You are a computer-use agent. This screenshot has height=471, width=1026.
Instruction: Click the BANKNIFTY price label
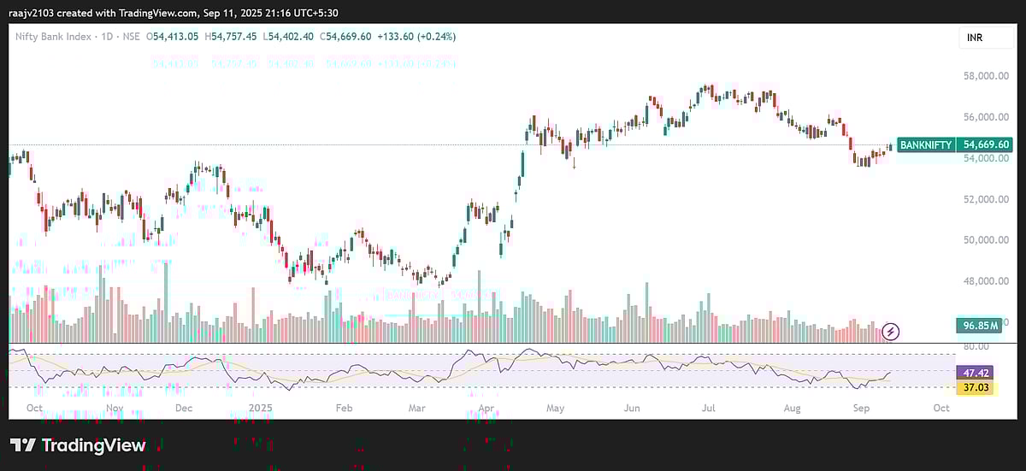pos(925,145)
